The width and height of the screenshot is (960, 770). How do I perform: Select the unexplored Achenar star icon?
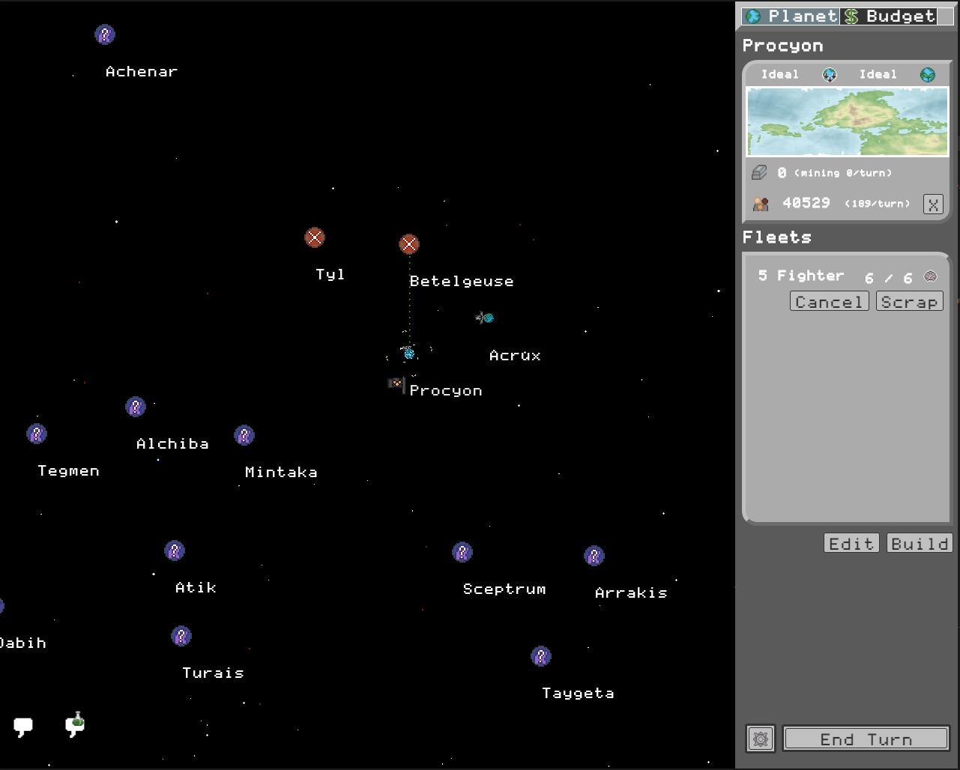point(105,34)
